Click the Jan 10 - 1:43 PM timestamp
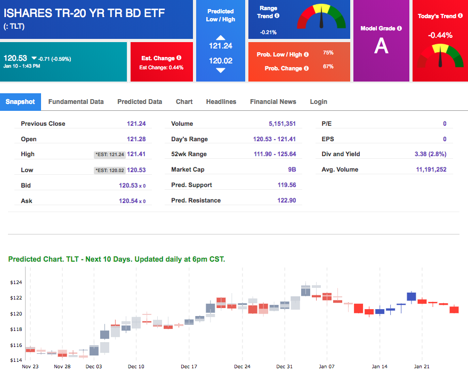This screenshot has width=468, height=372. coord(22,66)
